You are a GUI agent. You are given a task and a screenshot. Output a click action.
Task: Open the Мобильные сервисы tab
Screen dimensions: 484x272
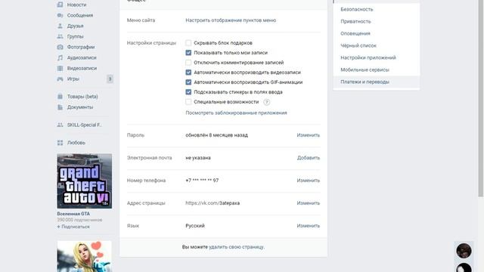377,70
